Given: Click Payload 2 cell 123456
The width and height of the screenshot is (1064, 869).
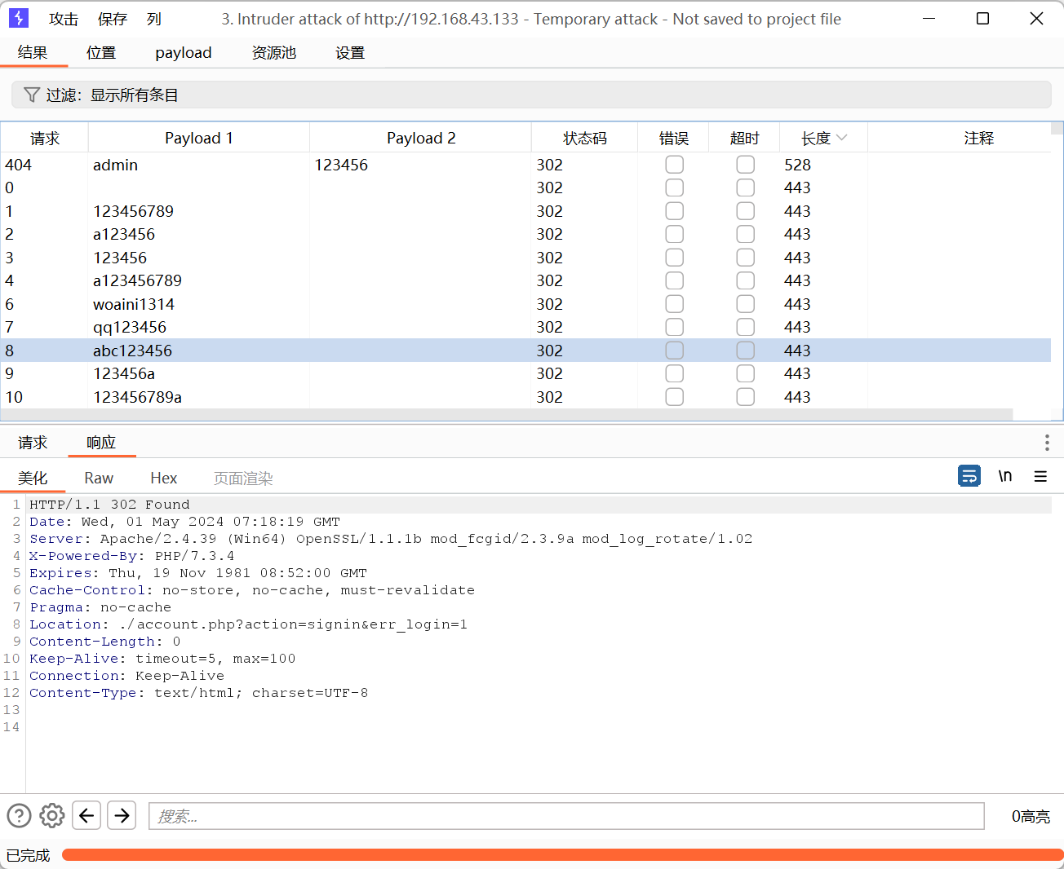Looking at the screenshot, I should (341, 165).
